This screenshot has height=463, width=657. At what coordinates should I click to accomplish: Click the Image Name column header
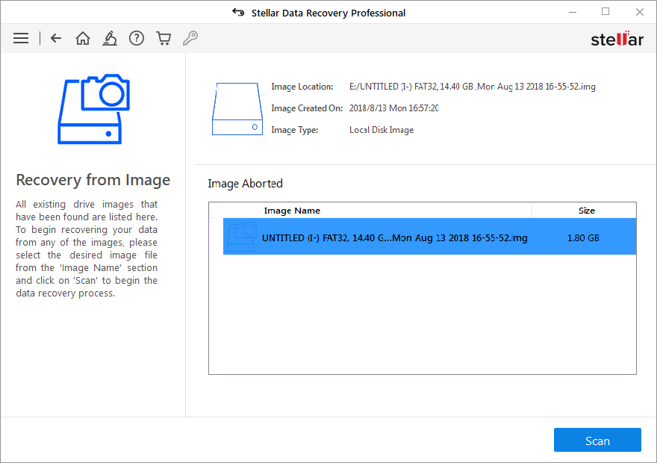[292, 211]
